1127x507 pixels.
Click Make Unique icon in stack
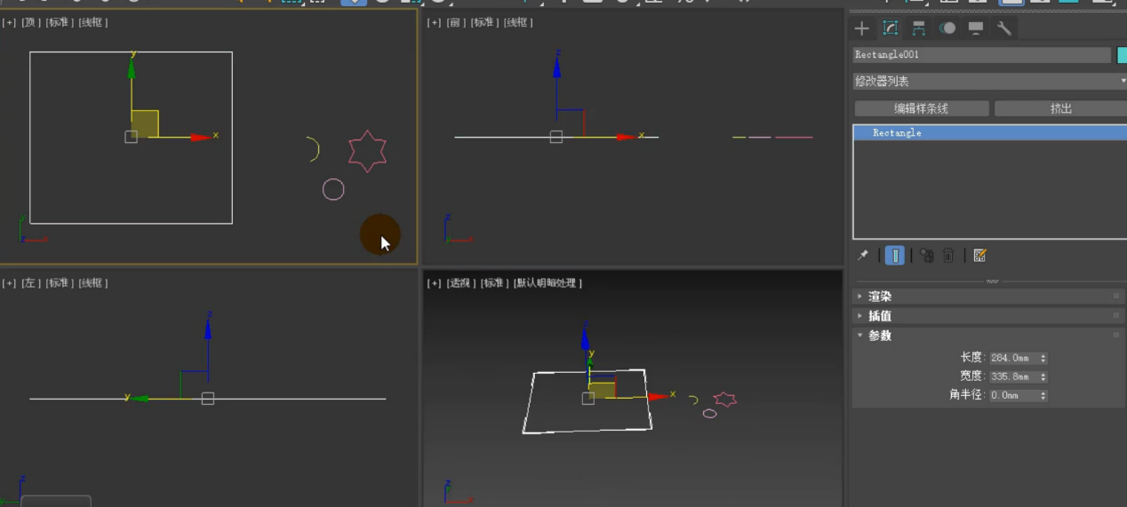(926, 256)
